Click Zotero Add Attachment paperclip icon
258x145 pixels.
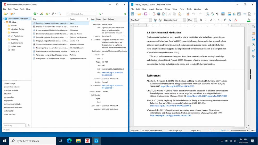tap(53, 14)
